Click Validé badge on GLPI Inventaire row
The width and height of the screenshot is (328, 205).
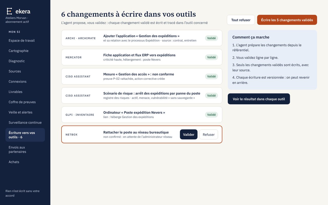pyautogui.click(x=211, y=115)
